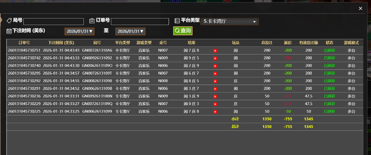Click the 总投注 column header
Screen dimensions: 371x155
pos(267,43)
